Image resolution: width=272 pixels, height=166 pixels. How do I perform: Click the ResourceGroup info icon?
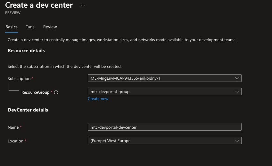(x=56, y=92)
